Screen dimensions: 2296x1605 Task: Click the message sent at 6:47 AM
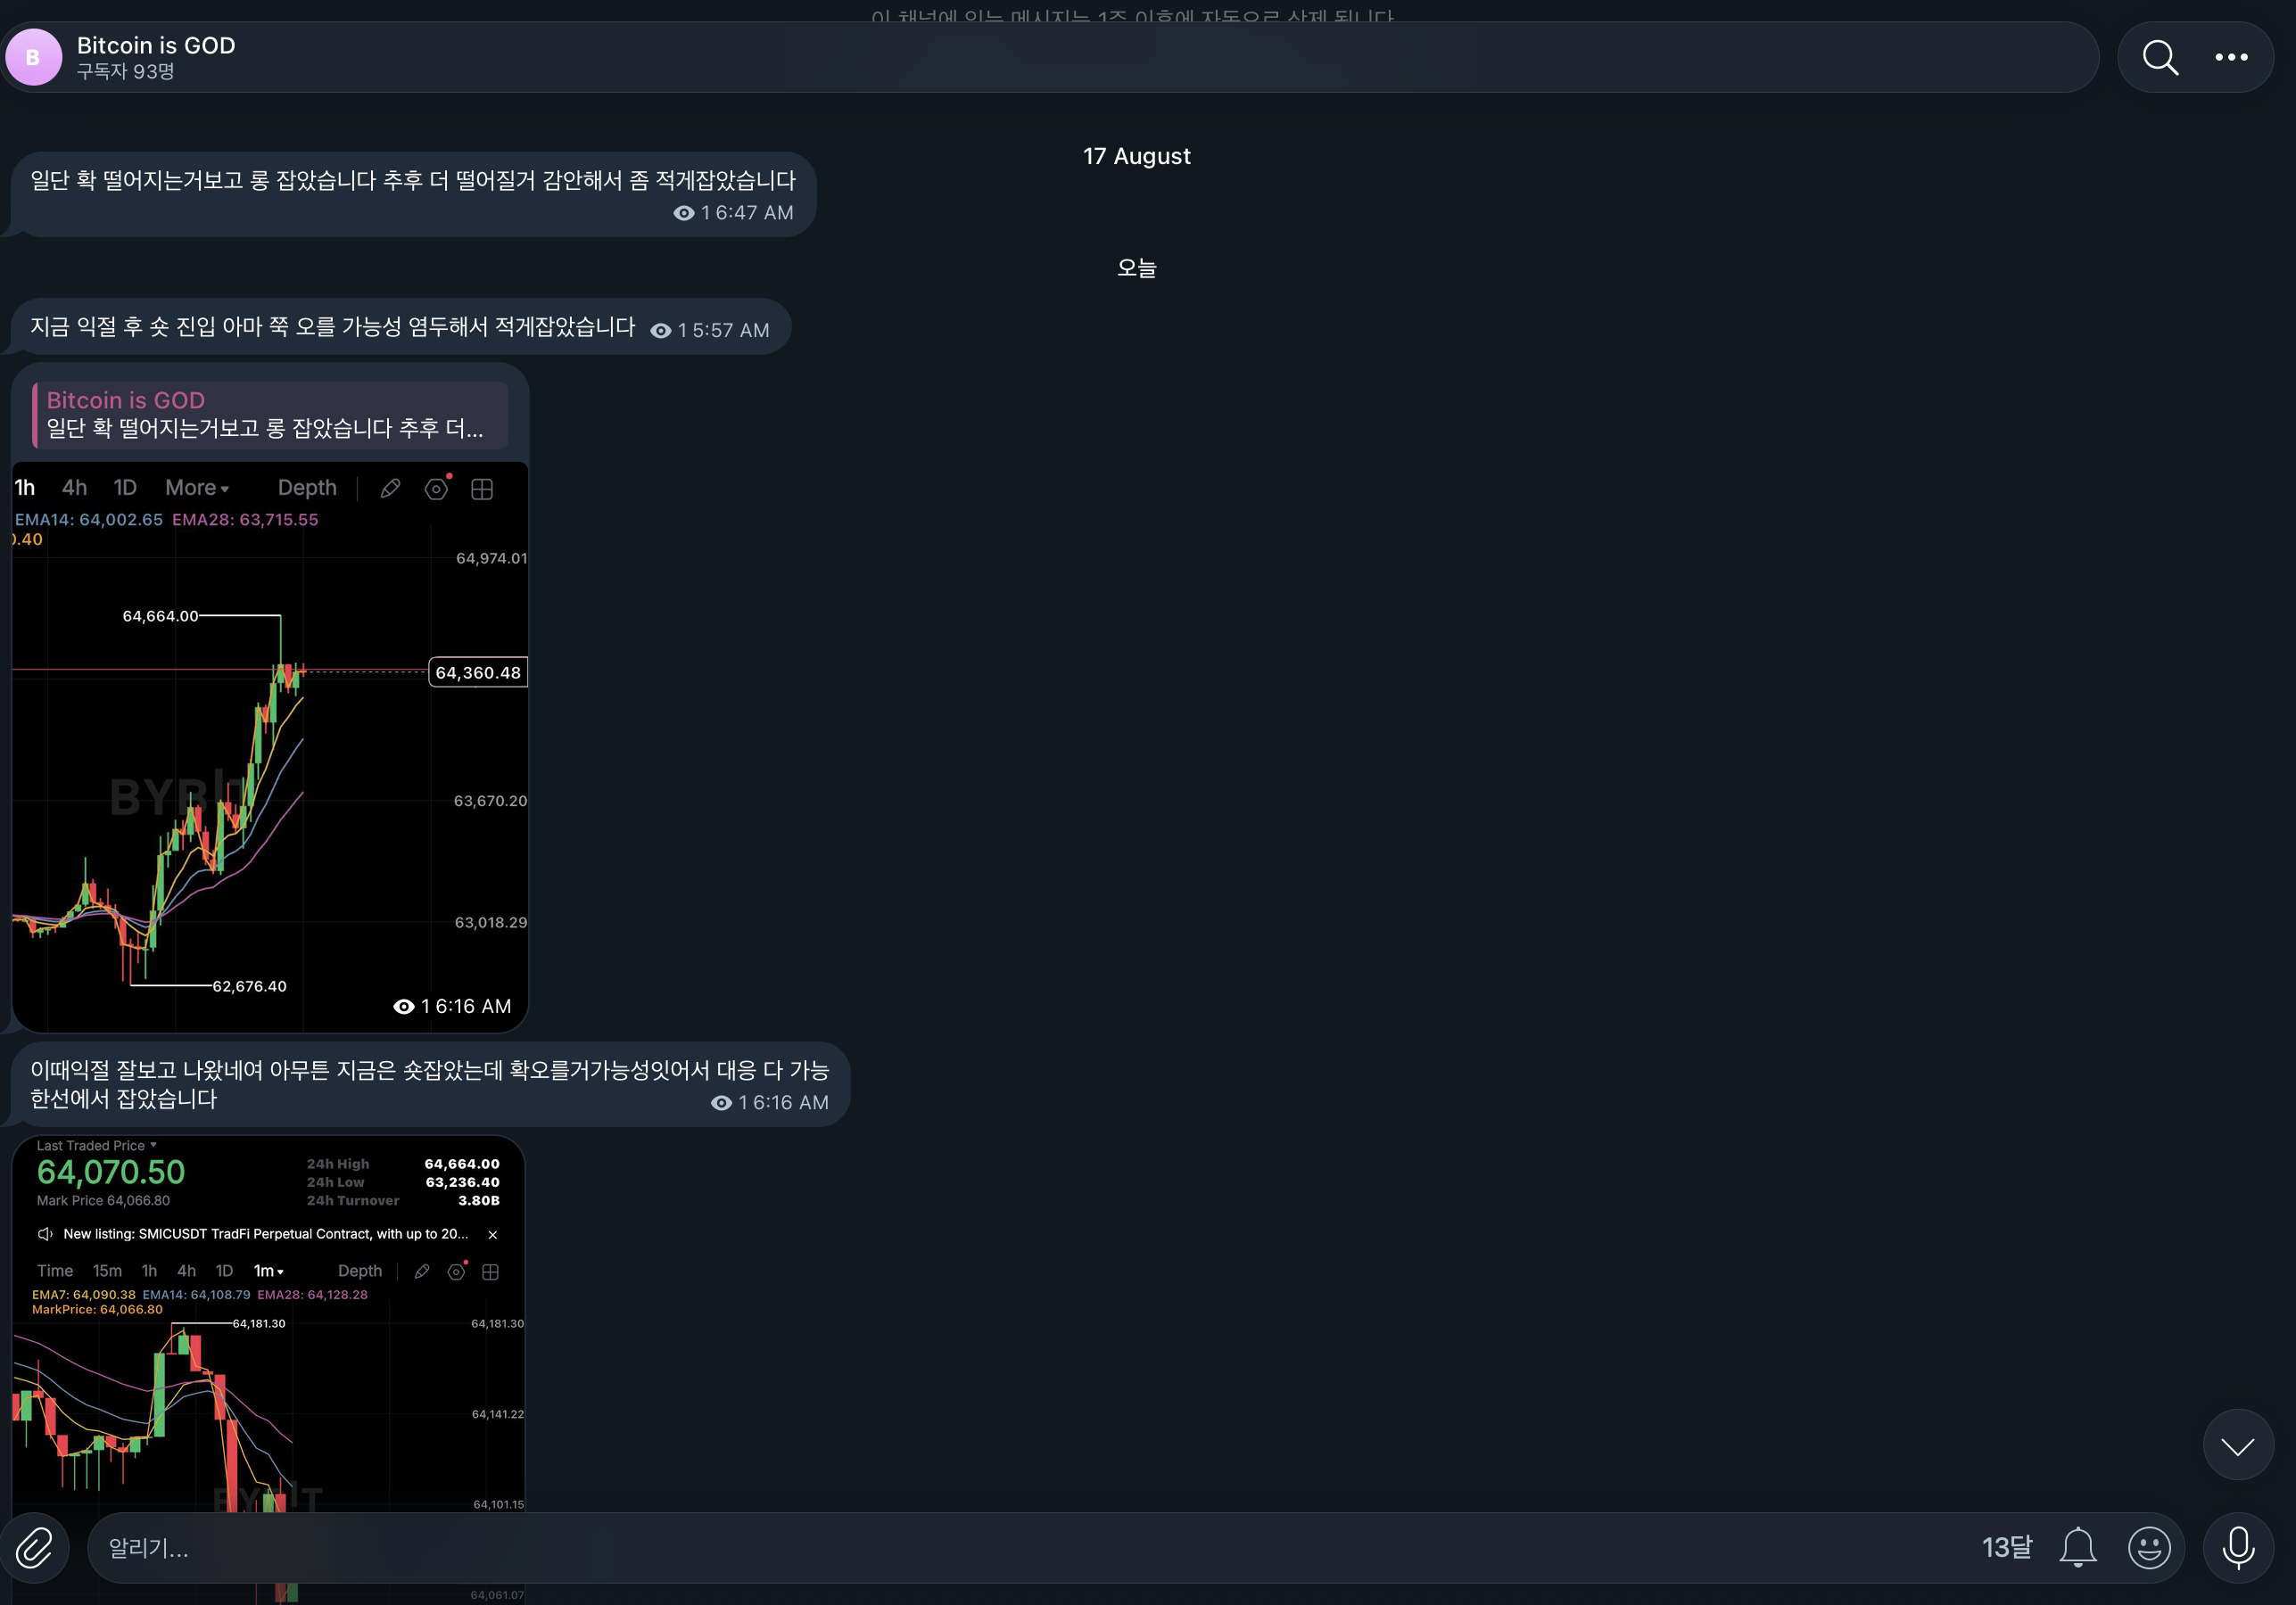pyautogui.click(x=413, y=195)
